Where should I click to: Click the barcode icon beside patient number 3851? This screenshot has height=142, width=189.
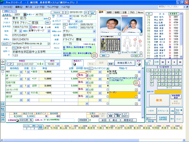(25, 15)
